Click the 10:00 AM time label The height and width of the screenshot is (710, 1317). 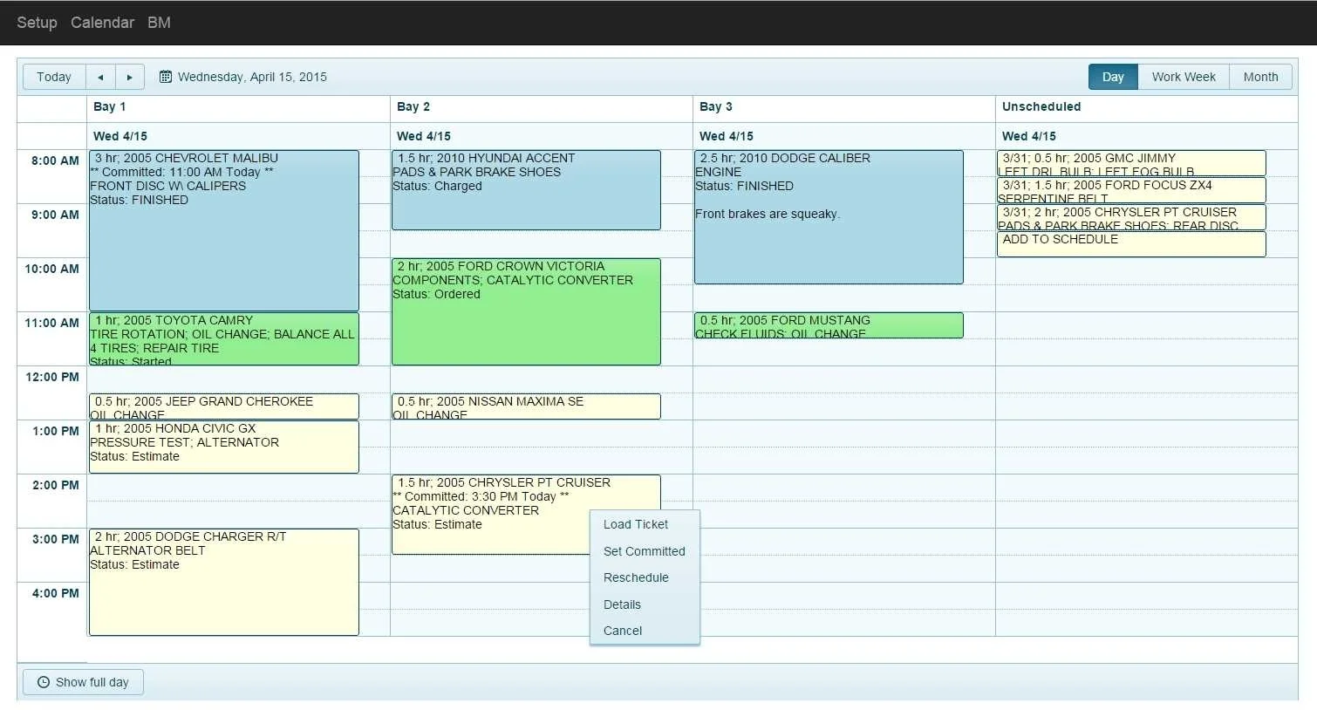point(51,269)
